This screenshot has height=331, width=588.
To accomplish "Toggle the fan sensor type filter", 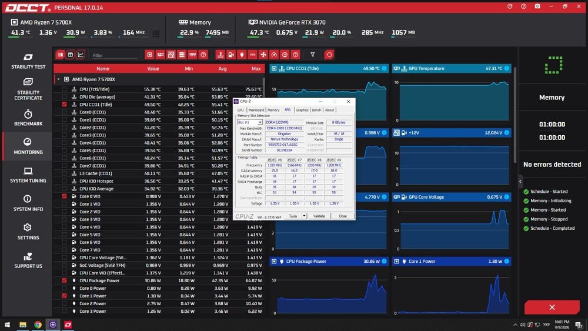I will (x=263, y=55).
